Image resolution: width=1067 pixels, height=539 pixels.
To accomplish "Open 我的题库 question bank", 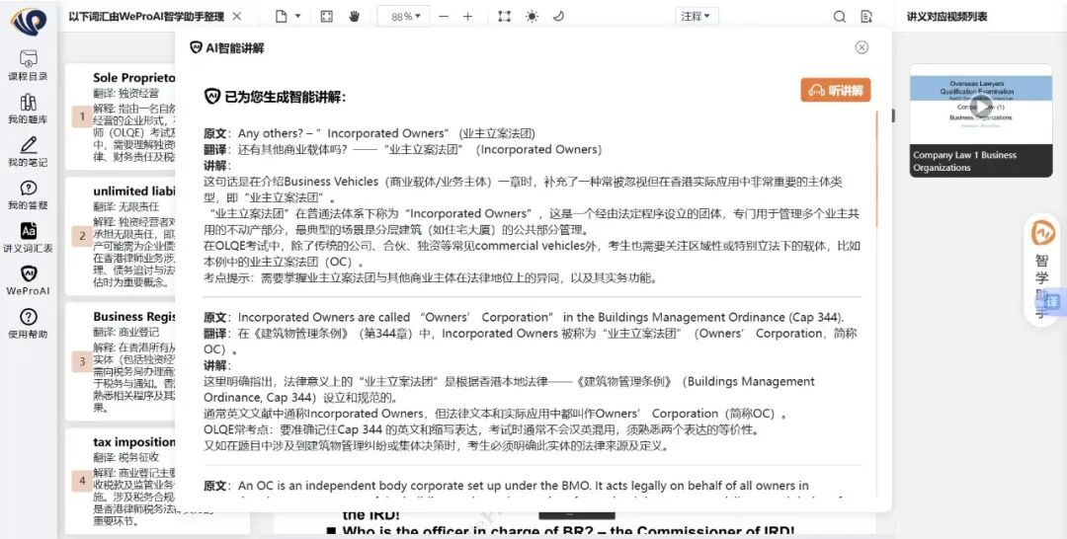I will coord(28,109).
